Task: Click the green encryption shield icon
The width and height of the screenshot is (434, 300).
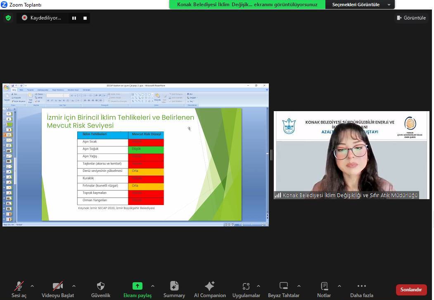Action: click(8, 18)
